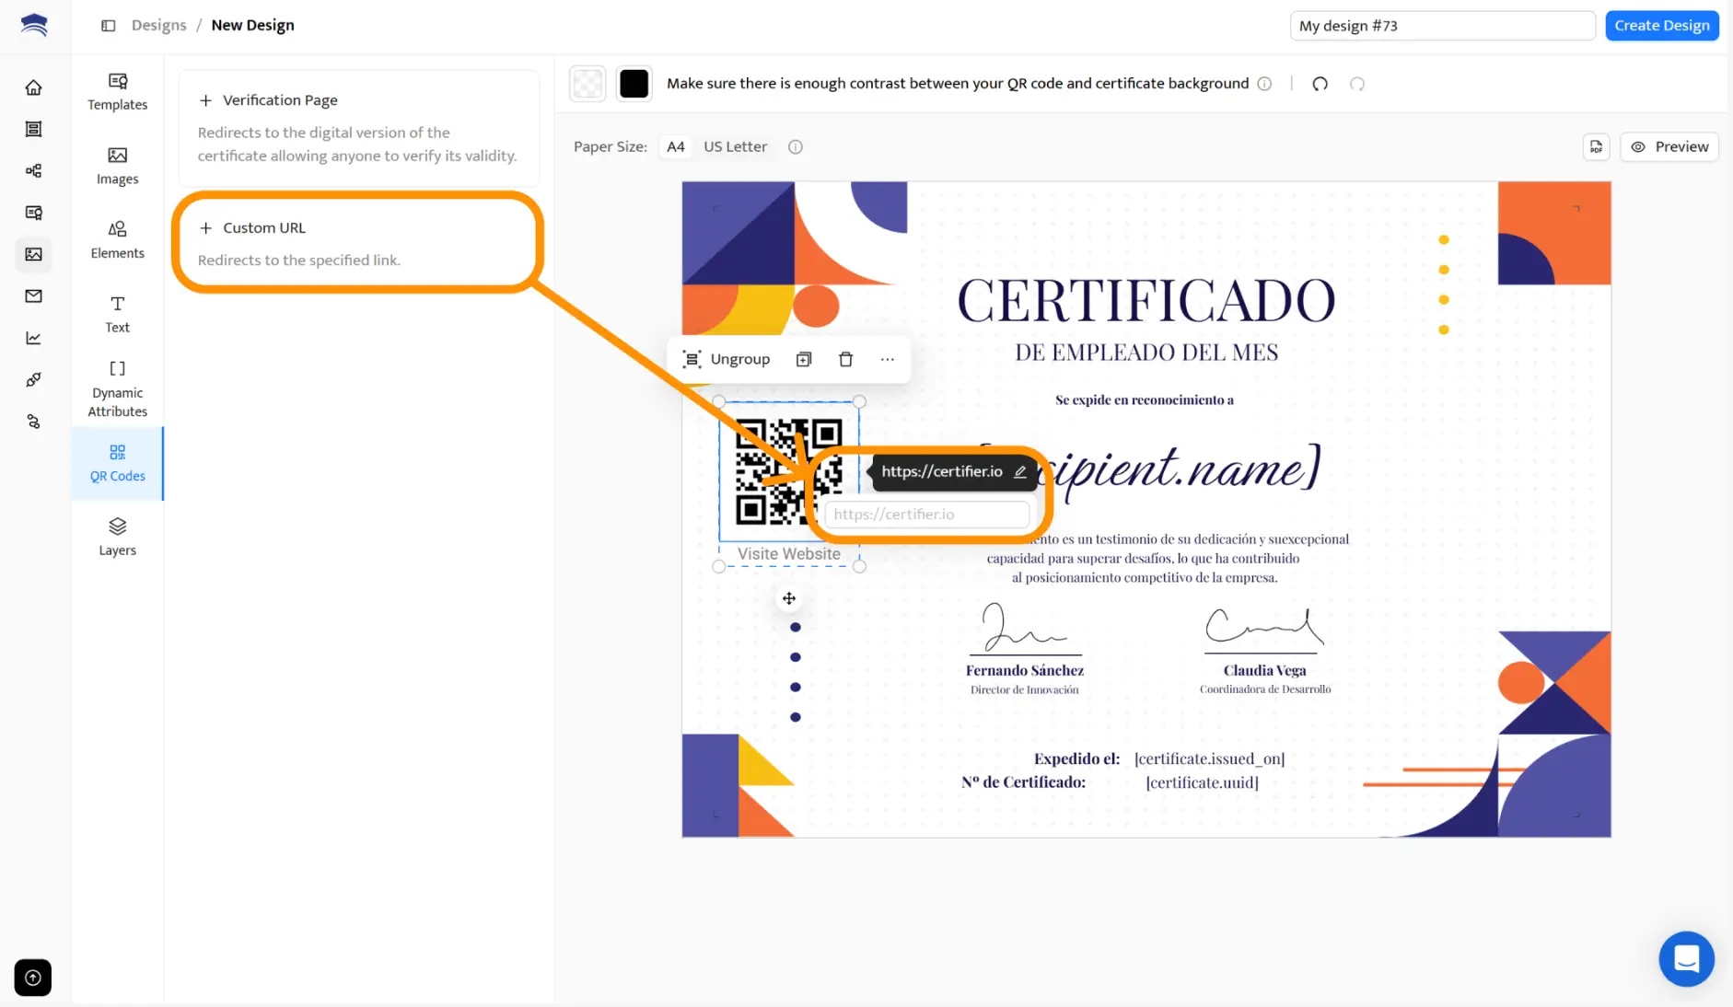
Task: Switch paper size to US Letter
Action: pos(735,146)
